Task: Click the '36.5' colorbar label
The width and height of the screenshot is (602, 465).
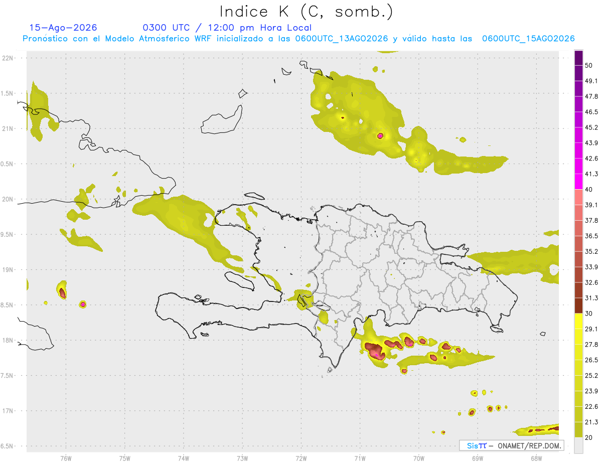Action: pyautogui.click(x=591, y=236)
